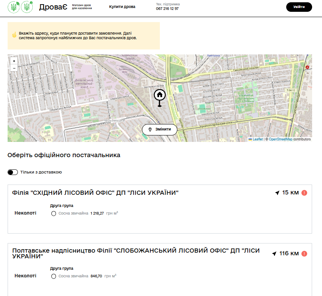The image size is (322, 296).
Task: Select Сосна звичайна radio for 1 218,27 грн
Action: tap(54, 213)
